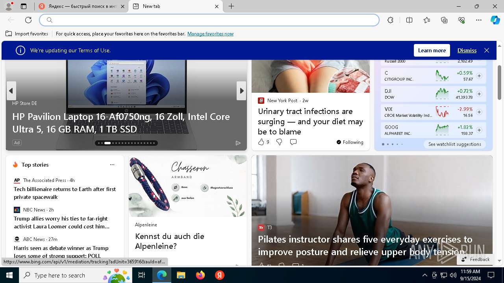
Task: Select the CBOE Market Volatility Index row
Action: coord(433,112)
